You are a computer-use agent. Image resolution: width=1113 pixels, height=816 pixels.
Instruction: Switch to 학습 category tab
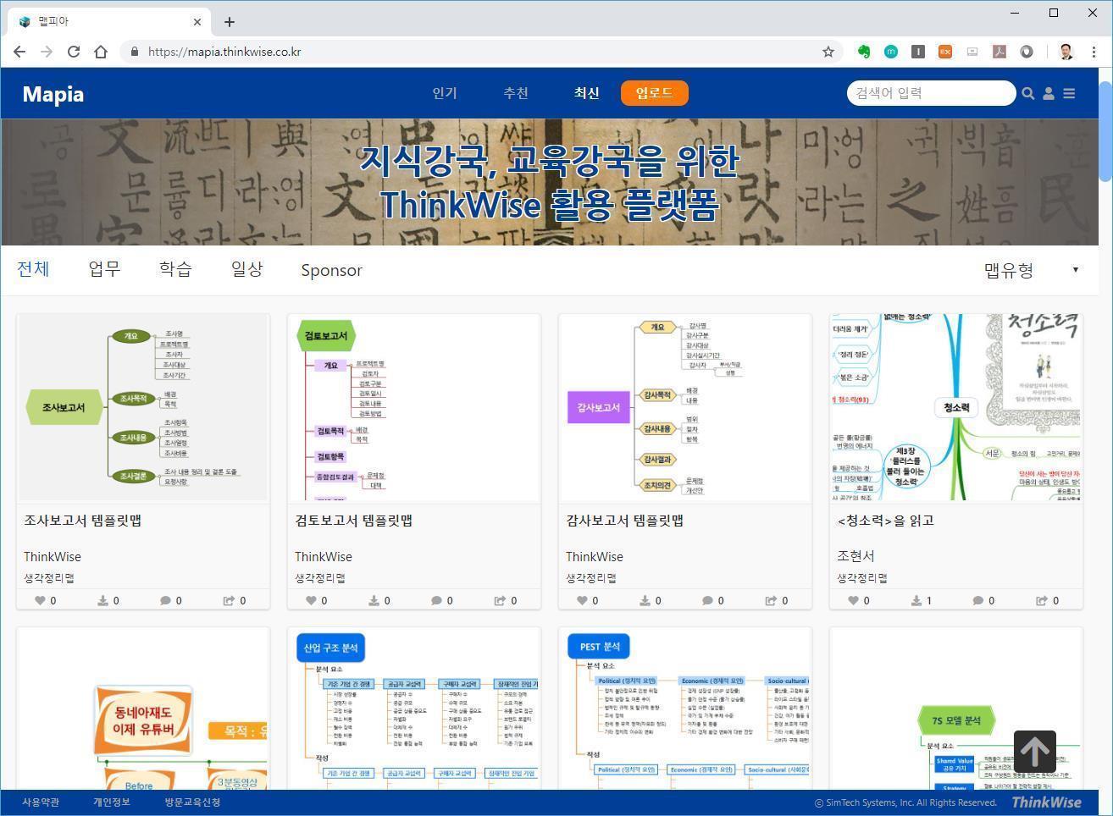[175, 269]
